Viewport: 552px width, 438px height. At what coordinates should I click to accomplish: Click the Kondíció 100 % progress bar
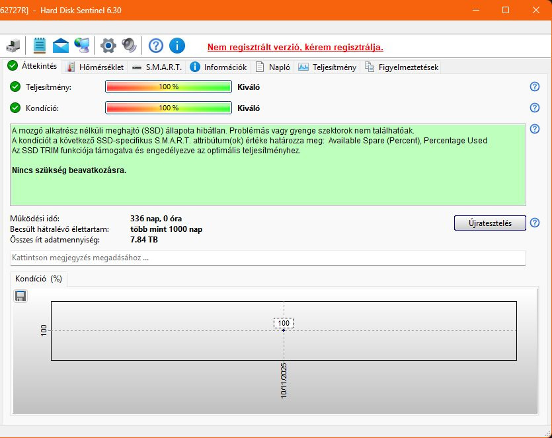[169, 108]
